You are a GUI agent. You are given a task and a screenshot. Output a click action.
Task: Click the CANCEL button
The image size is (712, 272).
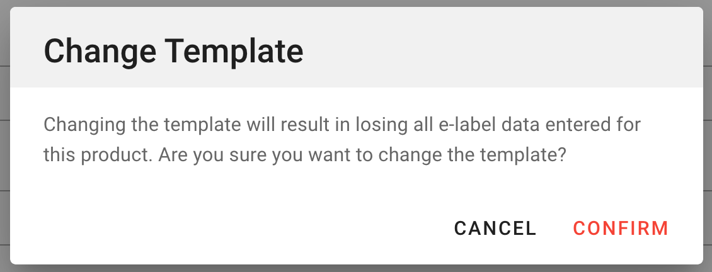tap(495, 228)
